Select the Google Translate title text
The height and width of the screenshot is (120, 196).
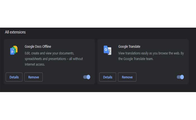click(129, 47)
